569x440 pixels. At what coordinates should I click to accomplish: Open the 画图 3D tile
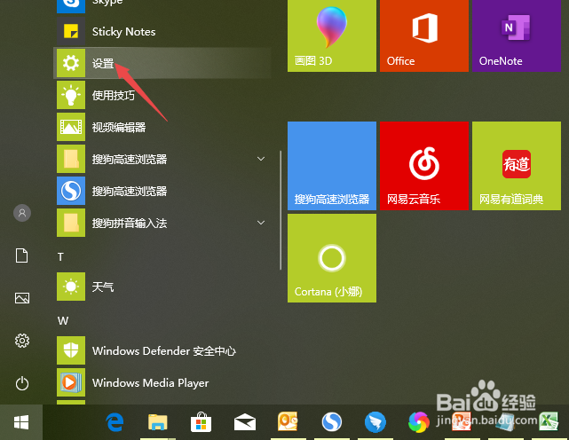pyautogui.click(x=332, y=35)
